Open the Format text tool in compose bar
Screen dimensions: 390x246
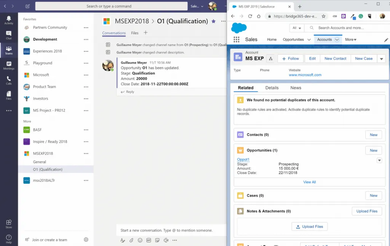[123, 240]
